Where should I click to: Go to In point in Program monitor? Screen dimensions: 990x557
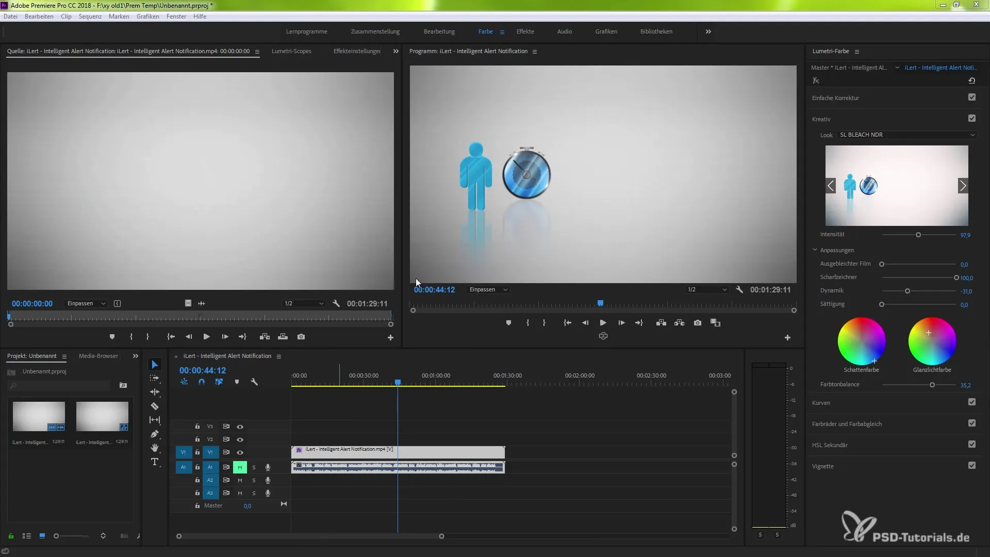point(567,323)
